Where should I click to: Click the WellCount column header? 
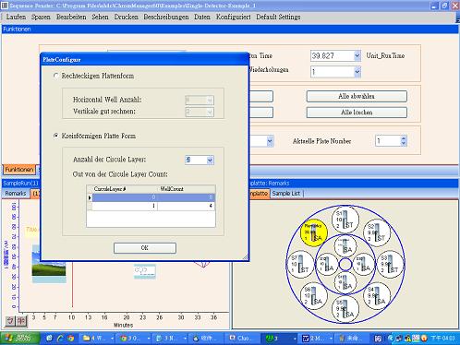pyautogui.click(x=186, y=189)
